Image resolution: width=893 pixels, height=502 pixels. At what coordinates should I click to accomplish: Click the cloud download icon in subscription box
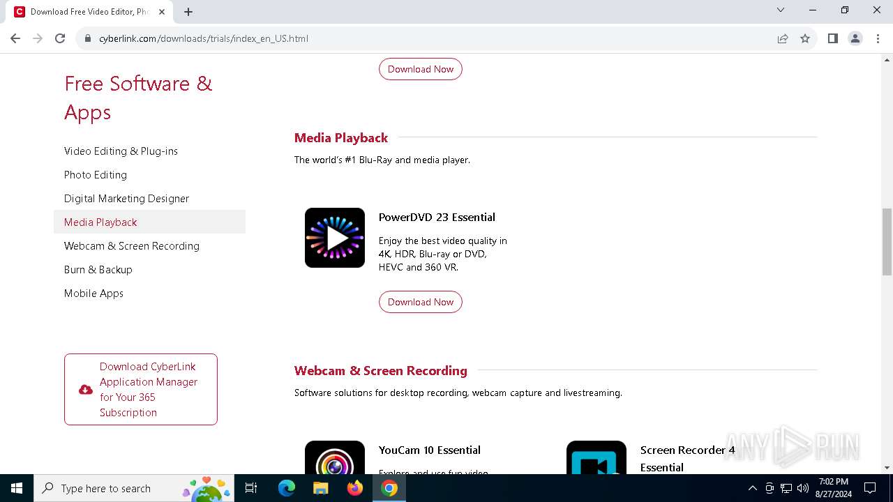coord(86,390)
